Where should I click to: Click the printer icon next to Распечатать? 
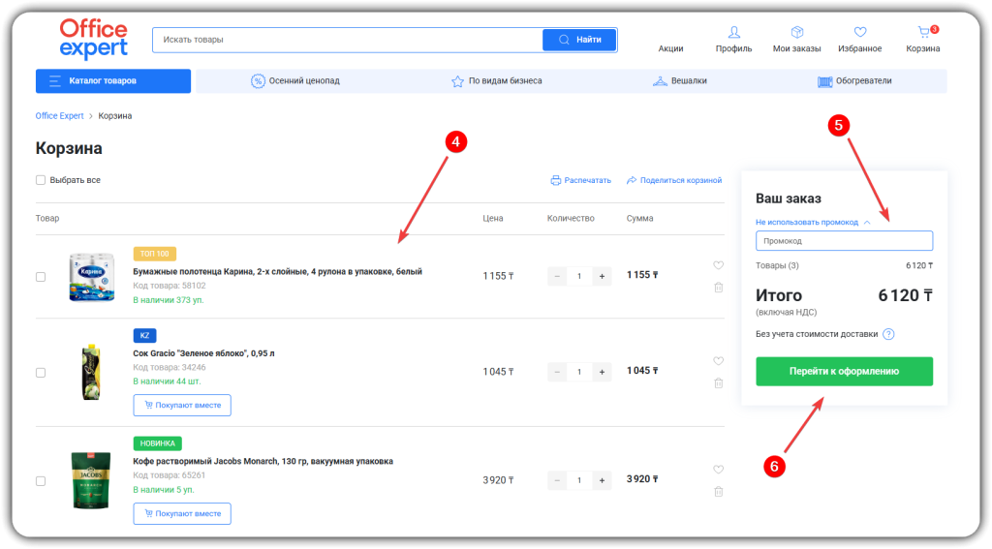point(555,180)
